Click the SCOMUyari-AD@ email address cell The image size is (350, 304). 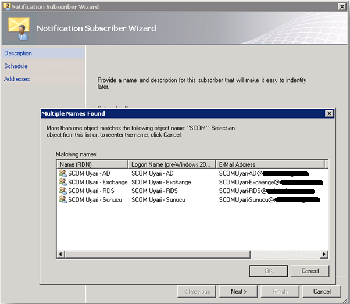point(263,173)
